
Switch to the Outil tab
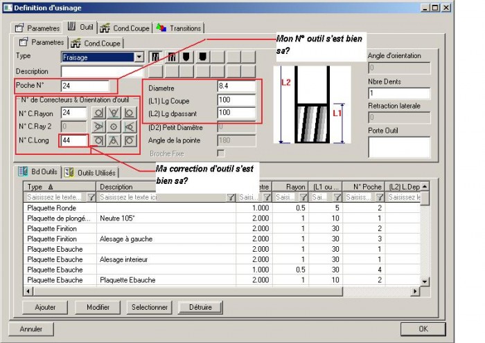(x=80, y=27)
